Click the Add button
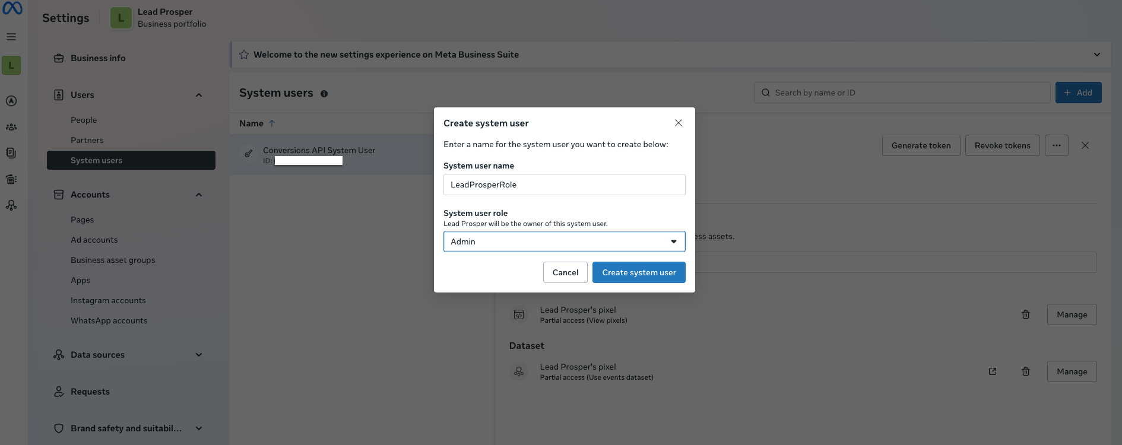 (x=1078, y=93)
